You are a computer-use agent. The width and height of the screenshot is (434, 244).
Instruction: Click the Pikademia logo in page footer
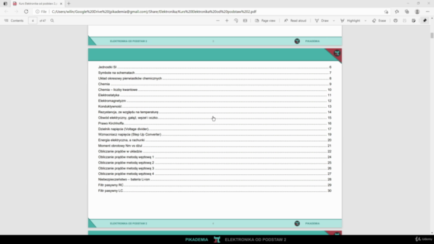pyautogui.click(x=297, y=224)
